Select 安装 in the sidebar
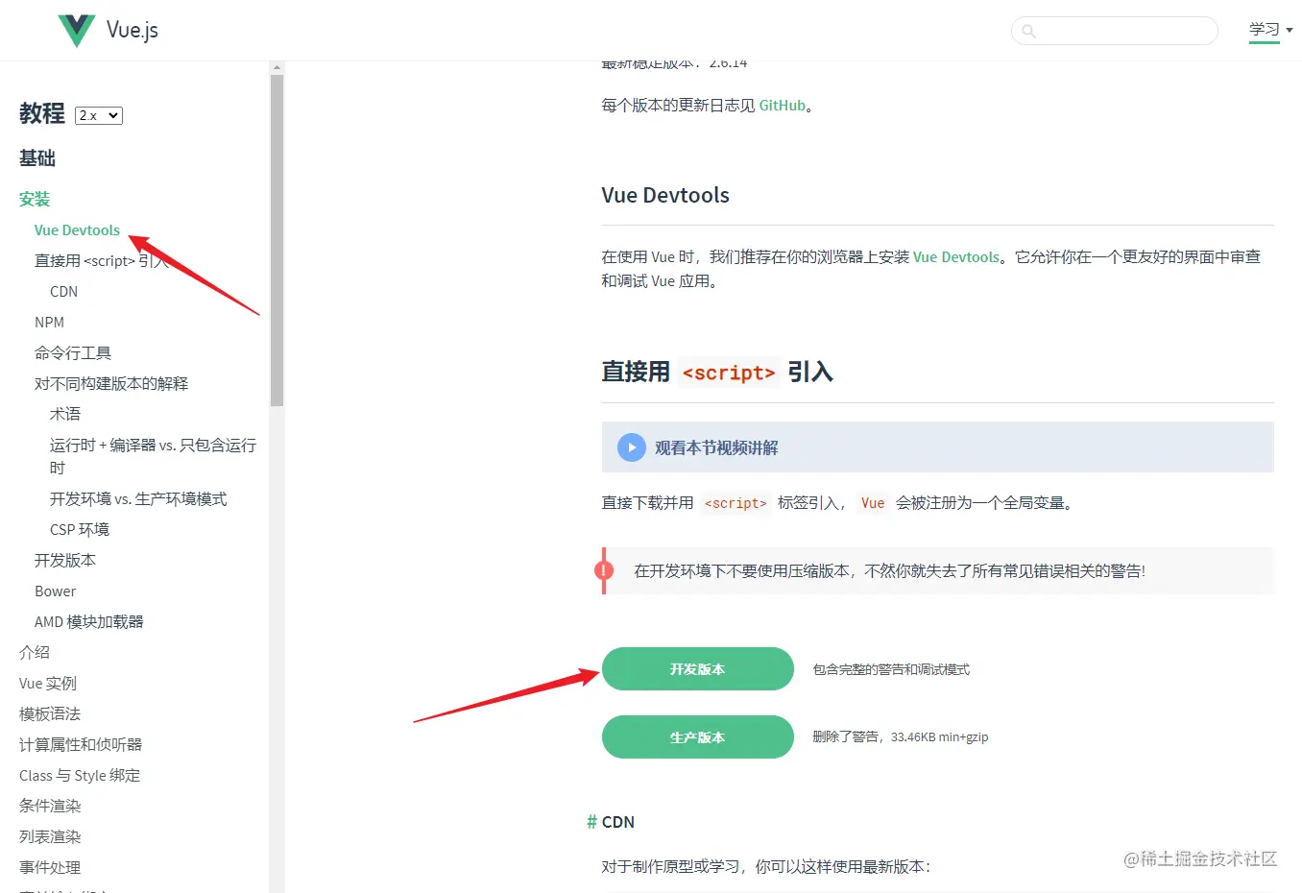1302x893 pixels. coord(35,199)
